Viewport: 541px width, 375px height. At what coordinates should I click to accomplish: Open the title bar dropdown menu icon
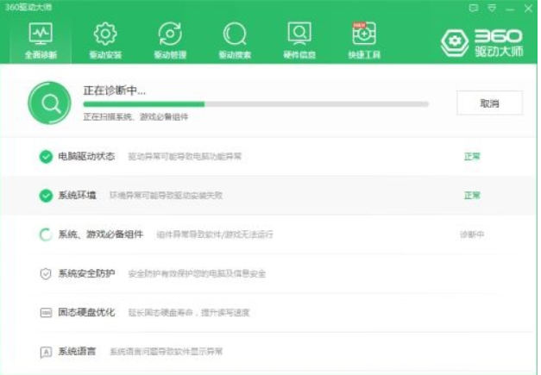(x=492, y=8)
